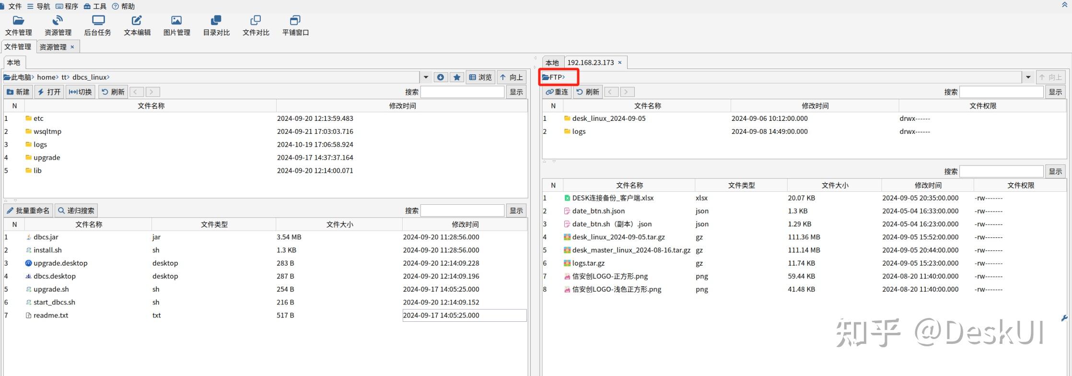
Task: Click 向上 to go up in local path
Action: [x=511, y=77]
